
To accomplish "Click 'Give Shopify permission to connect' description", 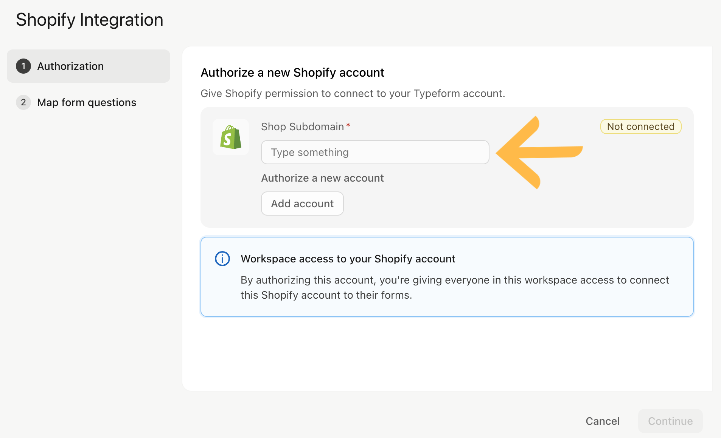I will point(353,93).
